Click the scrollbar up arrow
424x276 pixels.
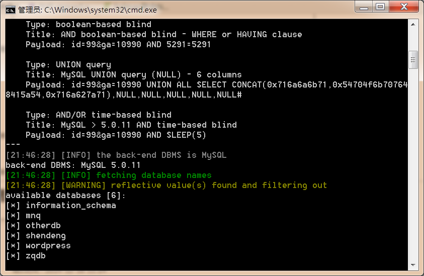click(x=413, y=24)
